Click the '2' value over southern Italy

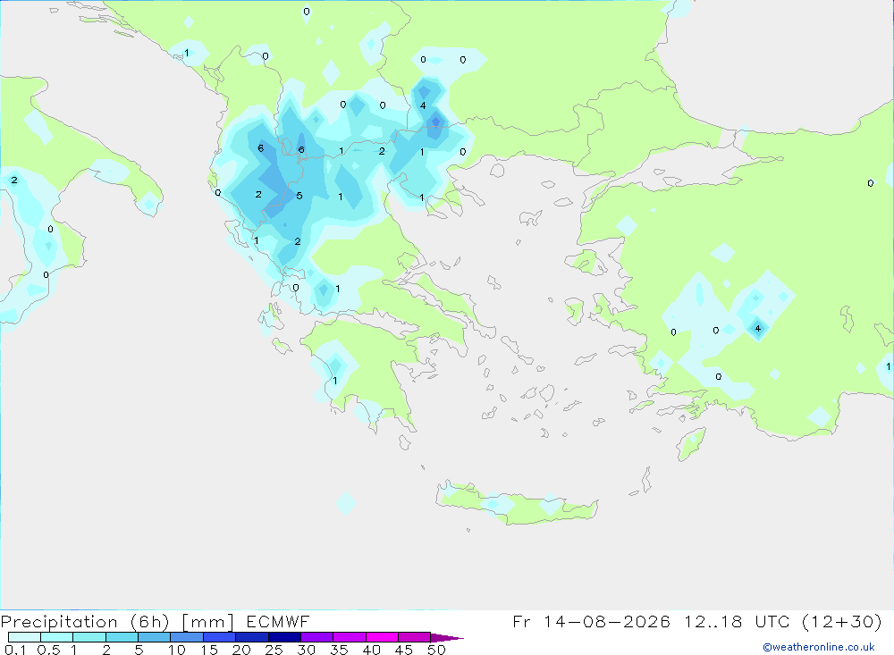point(14,181)
